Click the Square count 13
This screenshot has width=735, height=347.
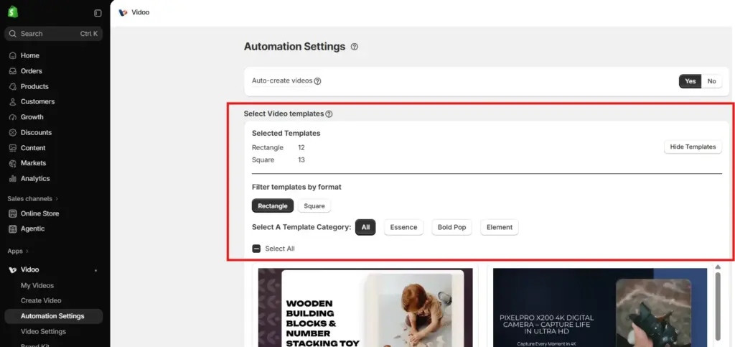tap(301, 160)
